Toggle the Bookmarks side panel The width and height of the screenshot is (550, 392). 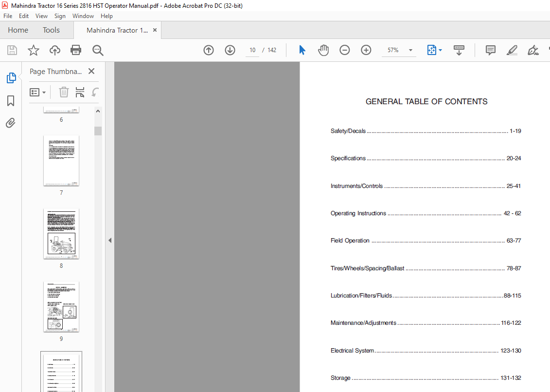point(11,101)
